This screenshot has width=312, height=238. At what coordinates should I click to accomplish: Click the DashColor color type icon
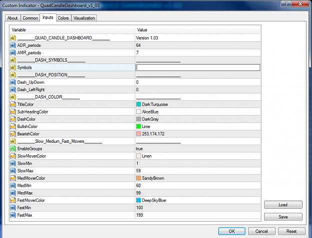(x=13, y=119)
